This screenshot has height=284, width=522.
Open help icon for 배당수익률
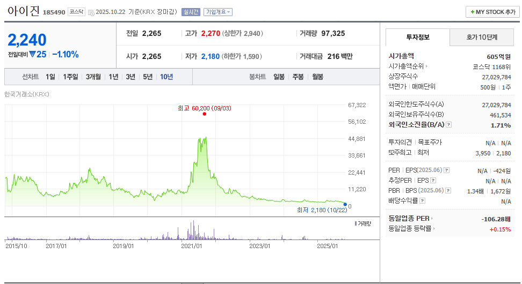(x=423, y=201)
